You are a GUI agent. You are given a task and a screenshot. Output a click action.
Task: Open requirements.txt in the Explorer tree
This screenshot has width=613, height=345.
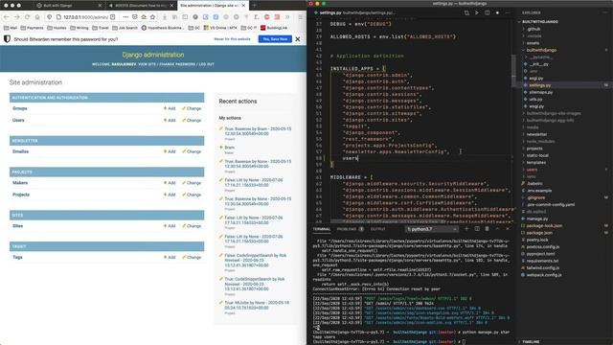(542, 261)
